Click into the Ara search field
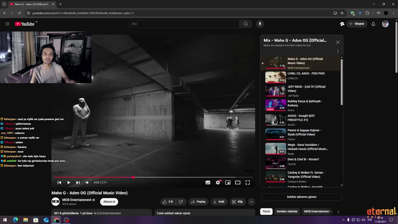398x224 pixels. [x=183, y=24]
